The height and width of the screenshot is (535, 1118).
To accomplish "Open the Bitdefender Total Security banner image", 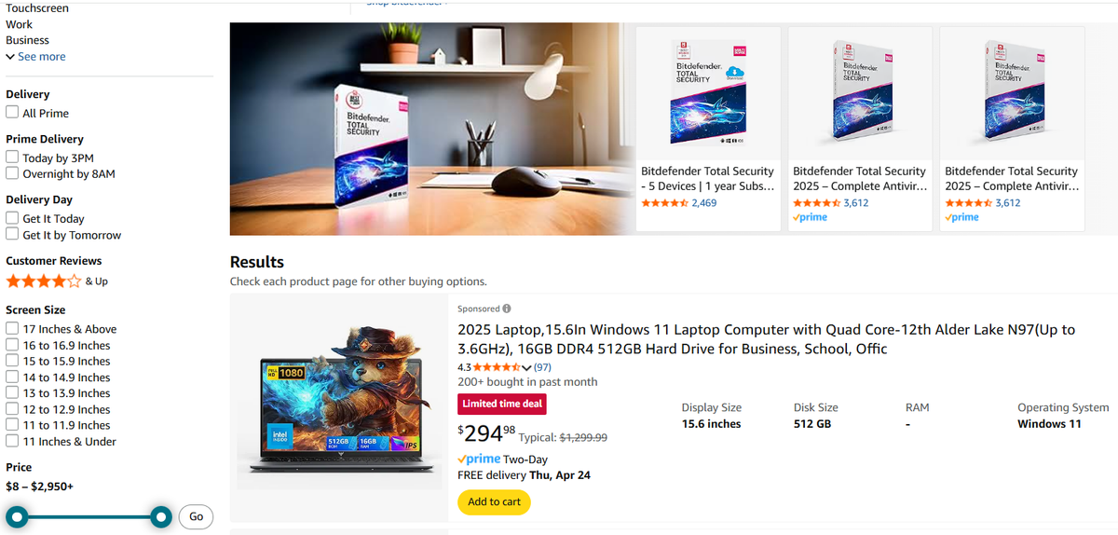I will 432,129.
